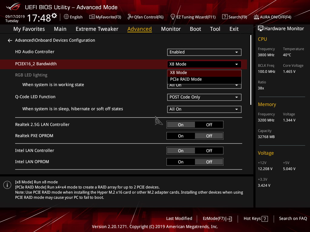Viewport: 310px width, 232px height.
Task: Turn Realtek 2.5G LAN Controller On
Action: pos(181,125)
